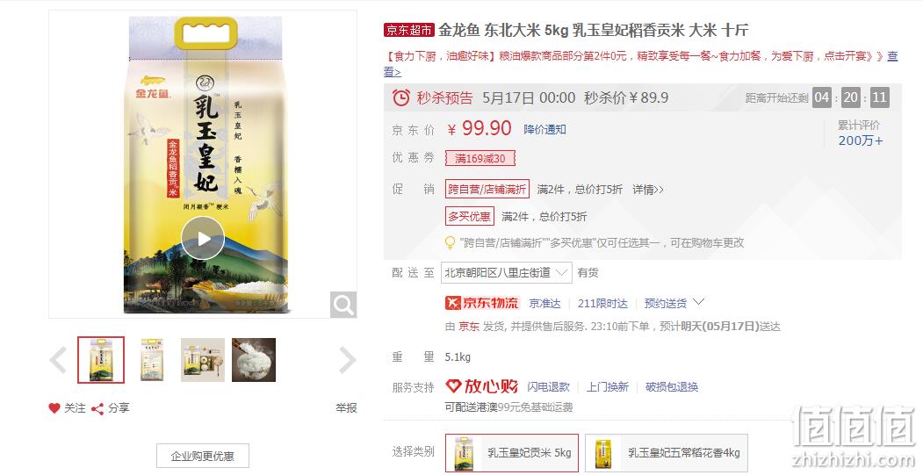The image size is (923, 475).
Task: Click the 京东物流 logo
Action: (481, 303)
